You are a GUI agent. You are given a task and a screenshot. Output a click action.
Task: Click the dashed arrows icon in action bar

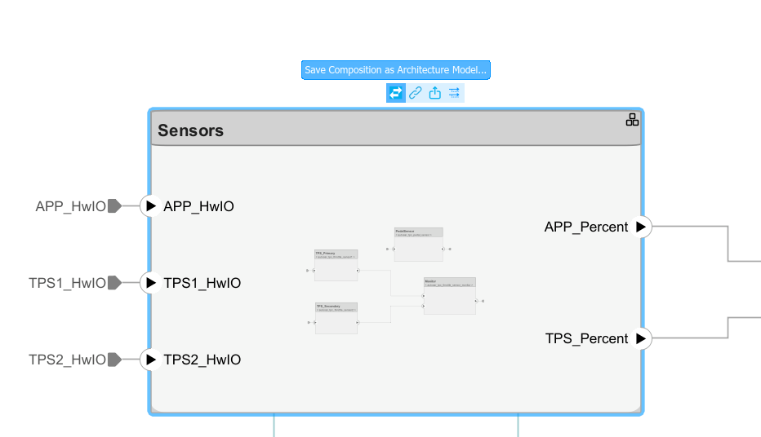[455, 93]
